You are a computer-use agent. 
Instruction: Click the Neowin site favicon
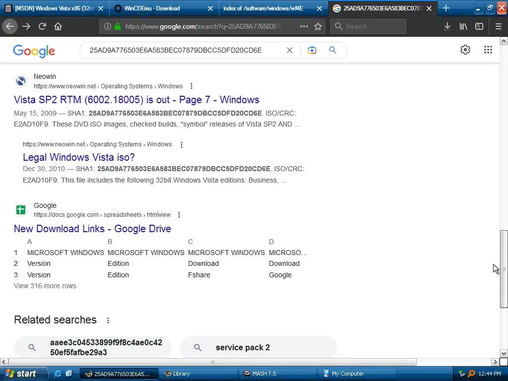[x=21, y=81]
